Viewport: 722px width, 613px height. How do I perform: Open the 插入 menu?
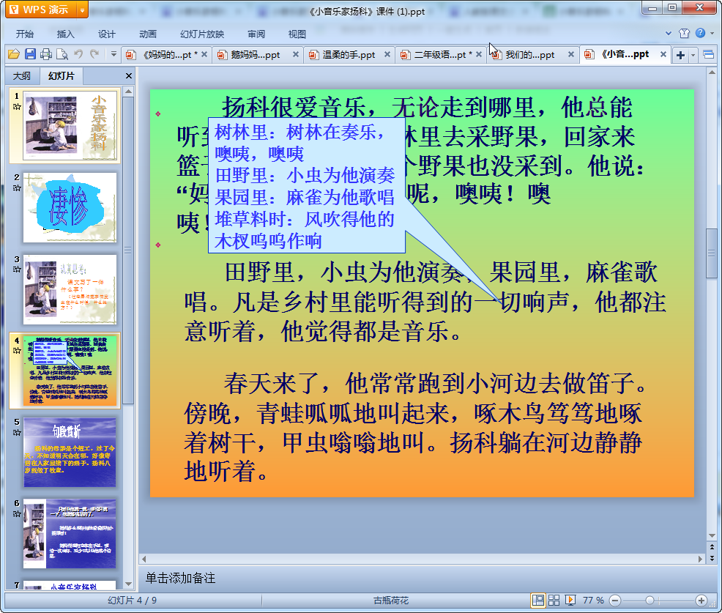[x=65, y=34]
